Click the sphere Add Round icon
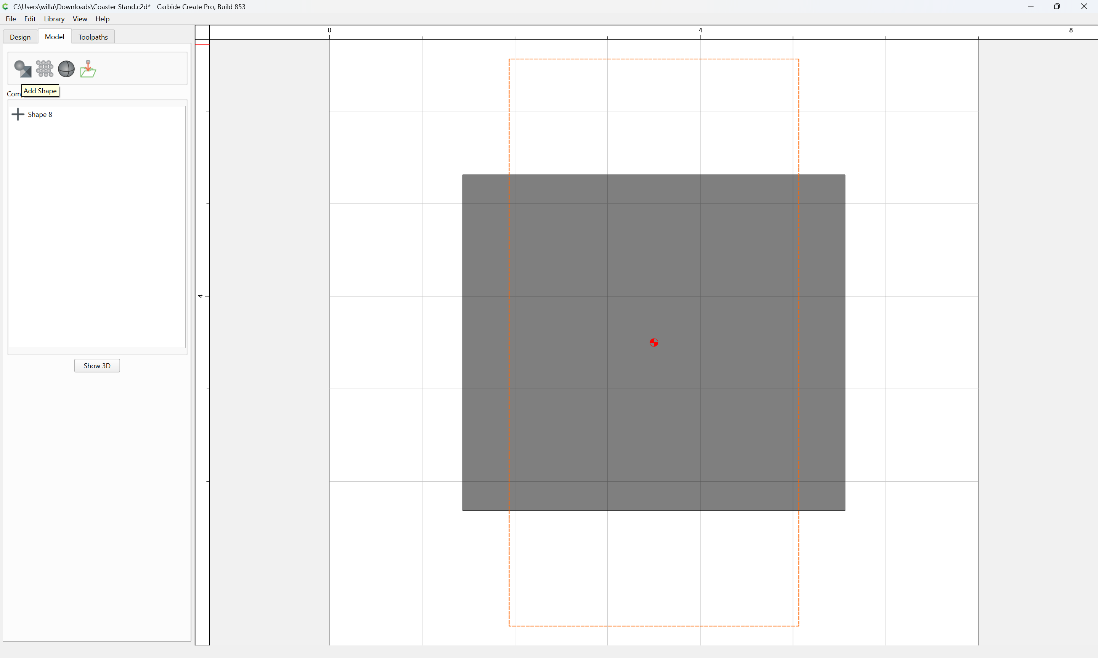This screenshot has width=1098, height=658. point(66,69)
